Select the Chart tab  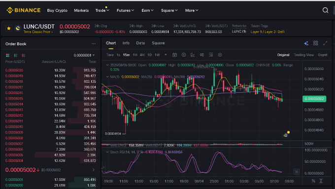point(111,43)
